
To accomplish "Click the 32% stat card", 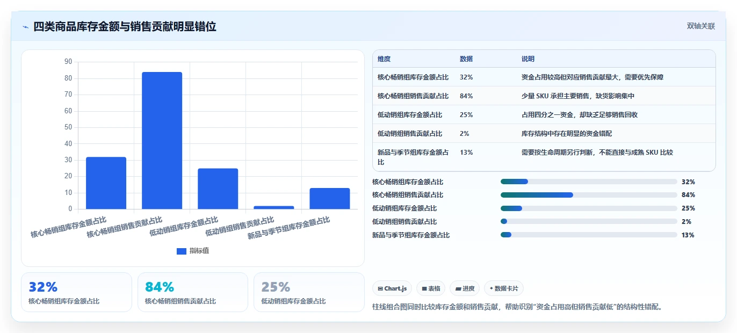I will point(76,292).
